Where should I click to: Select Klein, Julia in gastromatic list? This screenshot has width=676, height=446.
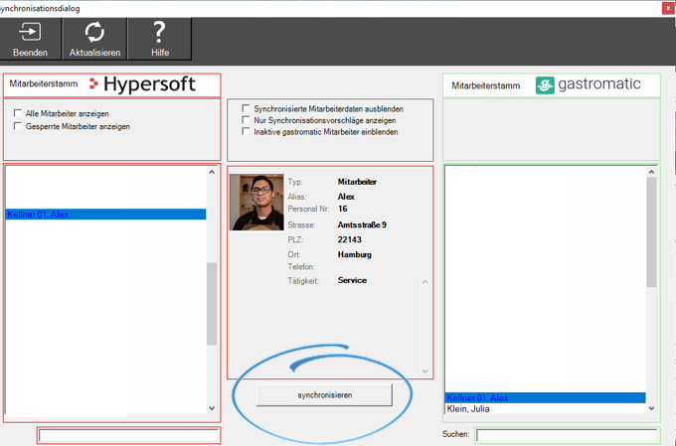546,409
